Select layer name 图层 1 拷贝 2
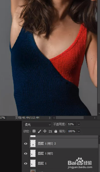 pyautogui.click(x=47, y=143)
